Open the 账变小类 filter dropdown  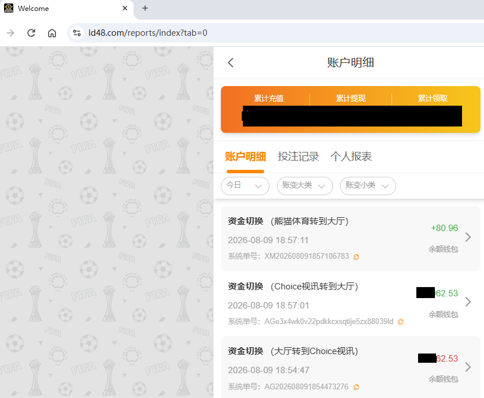point(368,186)
